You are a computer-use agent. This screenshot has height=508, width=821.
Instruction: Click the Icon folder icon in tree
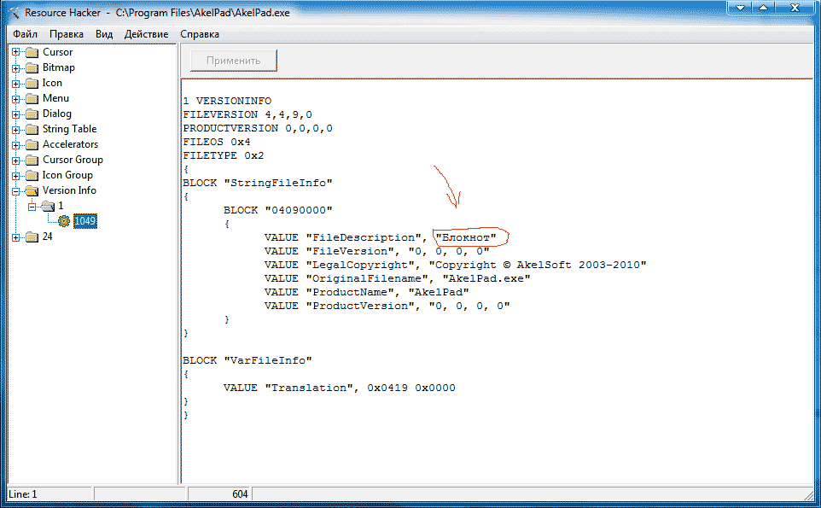pyautogui.click(x=32, y=84)
